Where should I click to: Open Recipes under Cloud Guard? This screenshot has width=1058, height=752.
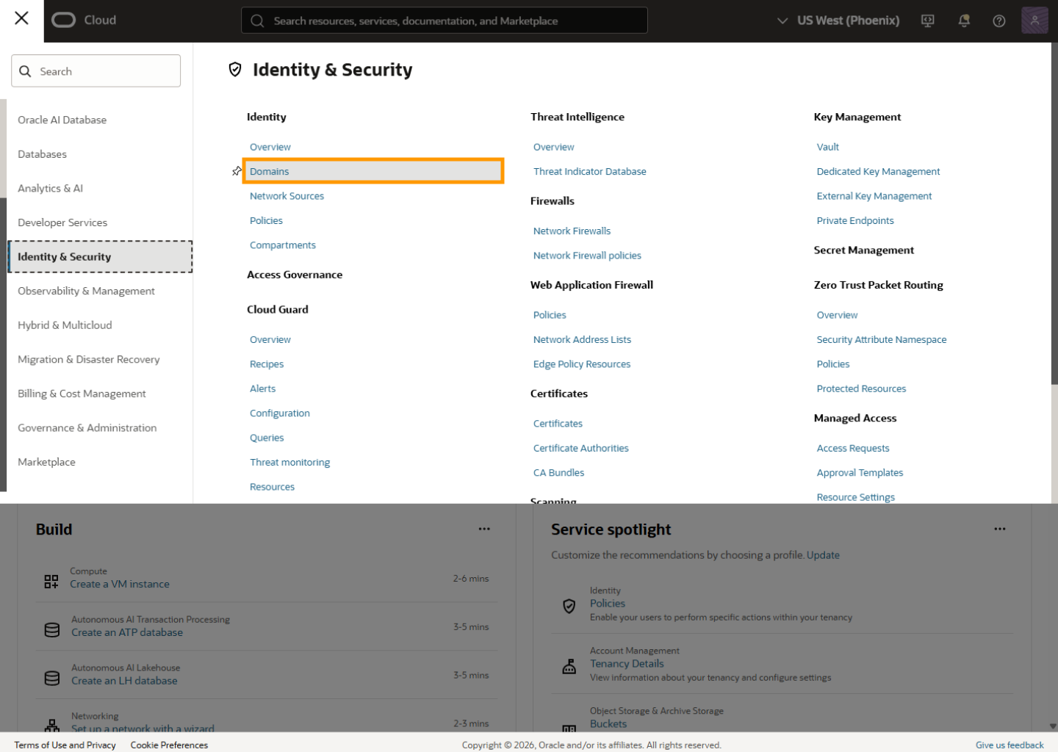267,364
